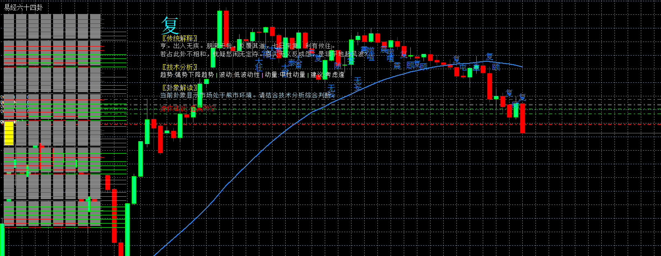Select the 〖卦象解读〗 heading
661x256 pixels.
coord(180,88)
